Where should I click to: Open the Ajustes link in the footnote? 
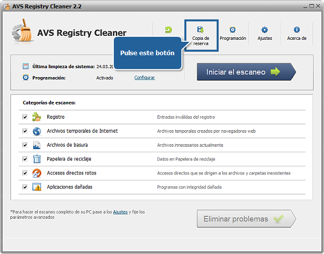tap(120, 212)
